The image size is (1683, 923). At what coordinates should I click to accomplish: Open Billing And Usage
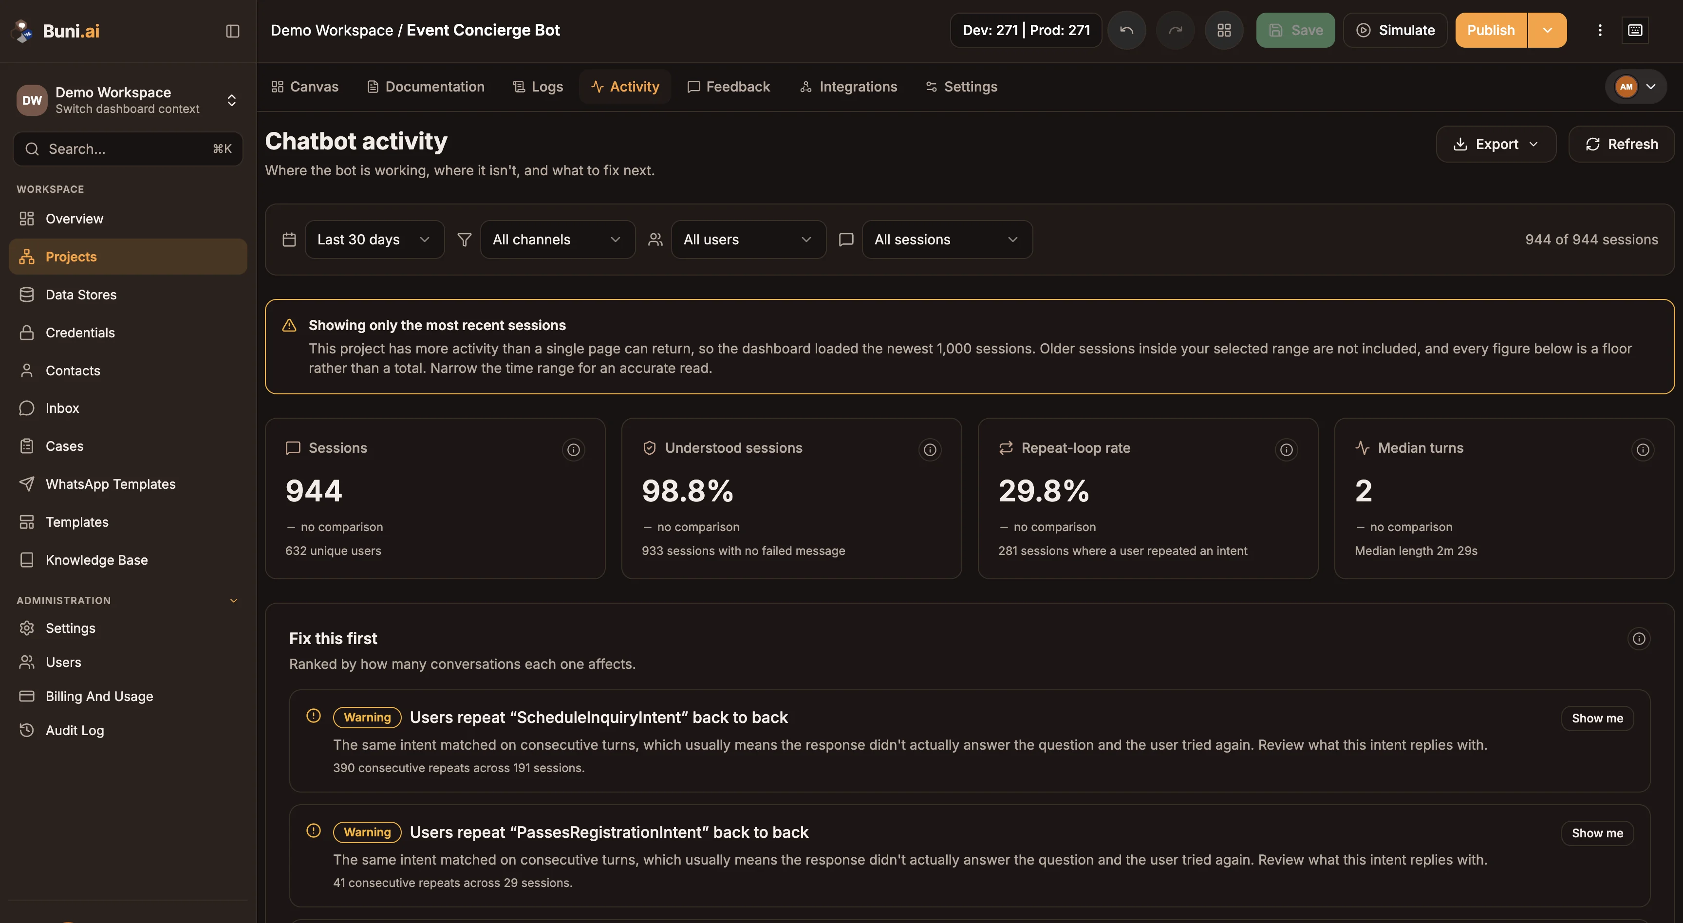tap(128, 696)
